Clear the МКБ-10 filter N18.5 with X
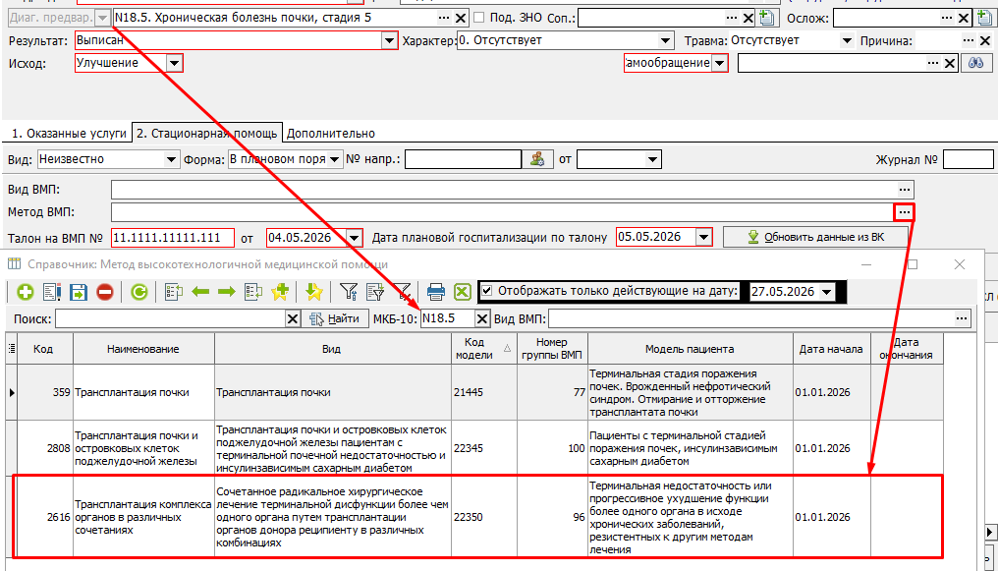Viewport: 998px width, 571px height. pyautogui.click(x=482, y=319)
